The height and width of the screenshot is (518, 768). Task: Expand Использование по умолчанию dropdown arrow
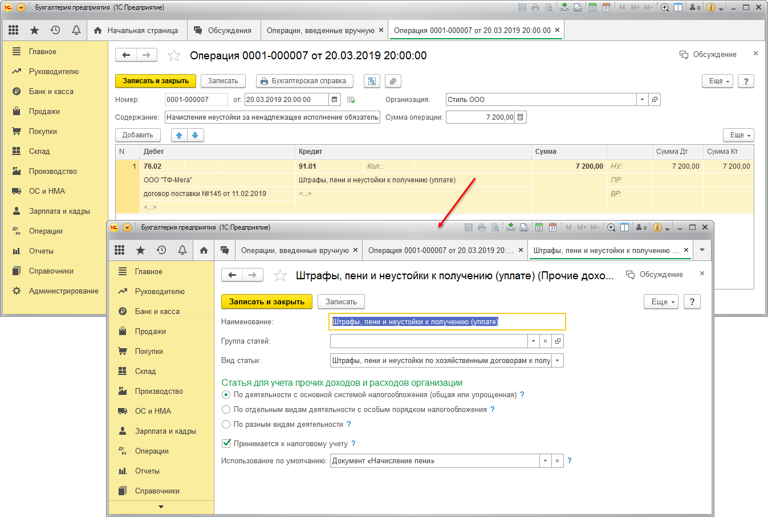click(545, 460)
